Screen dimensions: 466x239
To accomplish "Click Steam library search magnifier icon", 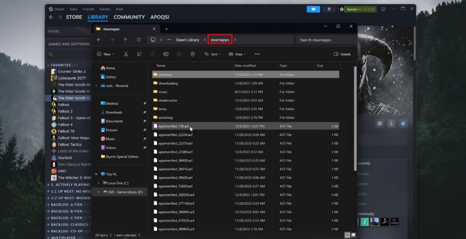I will point(51,55).
